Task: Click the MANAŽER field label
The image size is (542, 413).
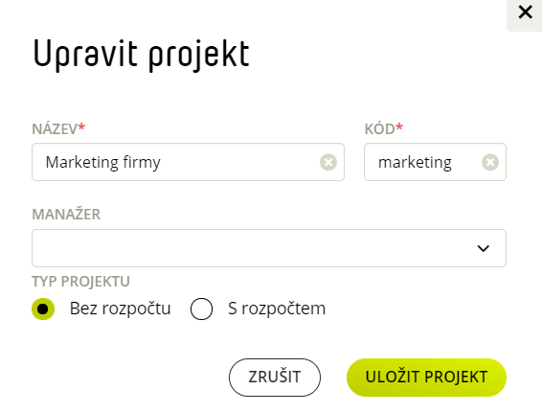Action: coord(66,214)
